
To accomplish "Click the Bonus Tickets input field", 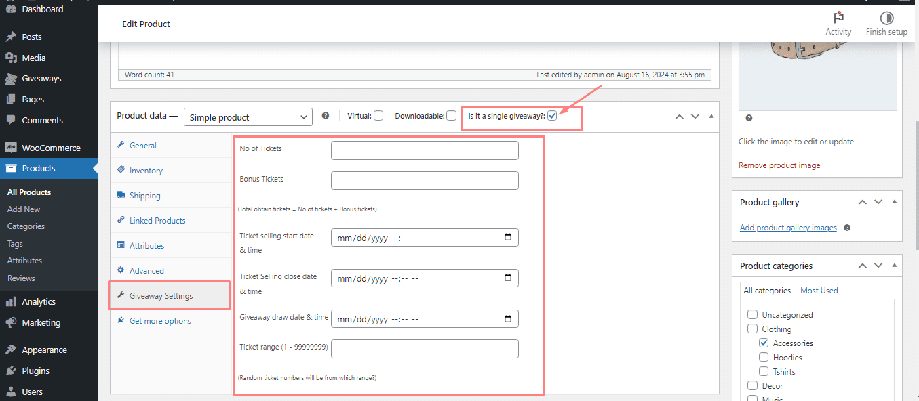I will [425, 180].
